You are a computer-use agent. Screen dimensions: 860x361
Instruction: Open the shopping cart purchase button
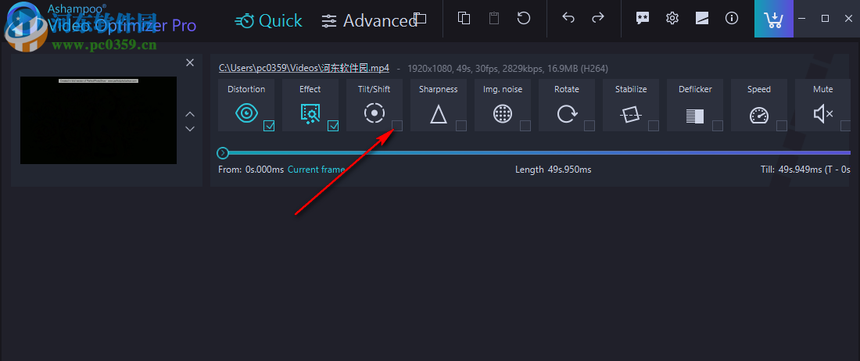[x=774, y=19]
